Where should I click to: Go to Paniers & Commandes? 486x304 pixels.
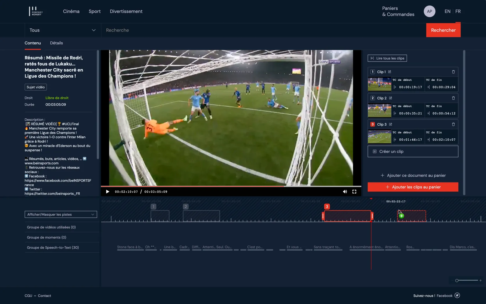pos(398,11)
